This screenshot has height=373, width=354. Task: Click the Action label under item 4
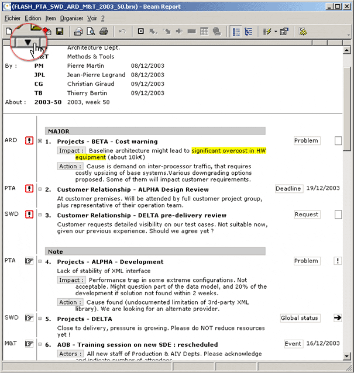pyautogui.click(x=70, y=302)
